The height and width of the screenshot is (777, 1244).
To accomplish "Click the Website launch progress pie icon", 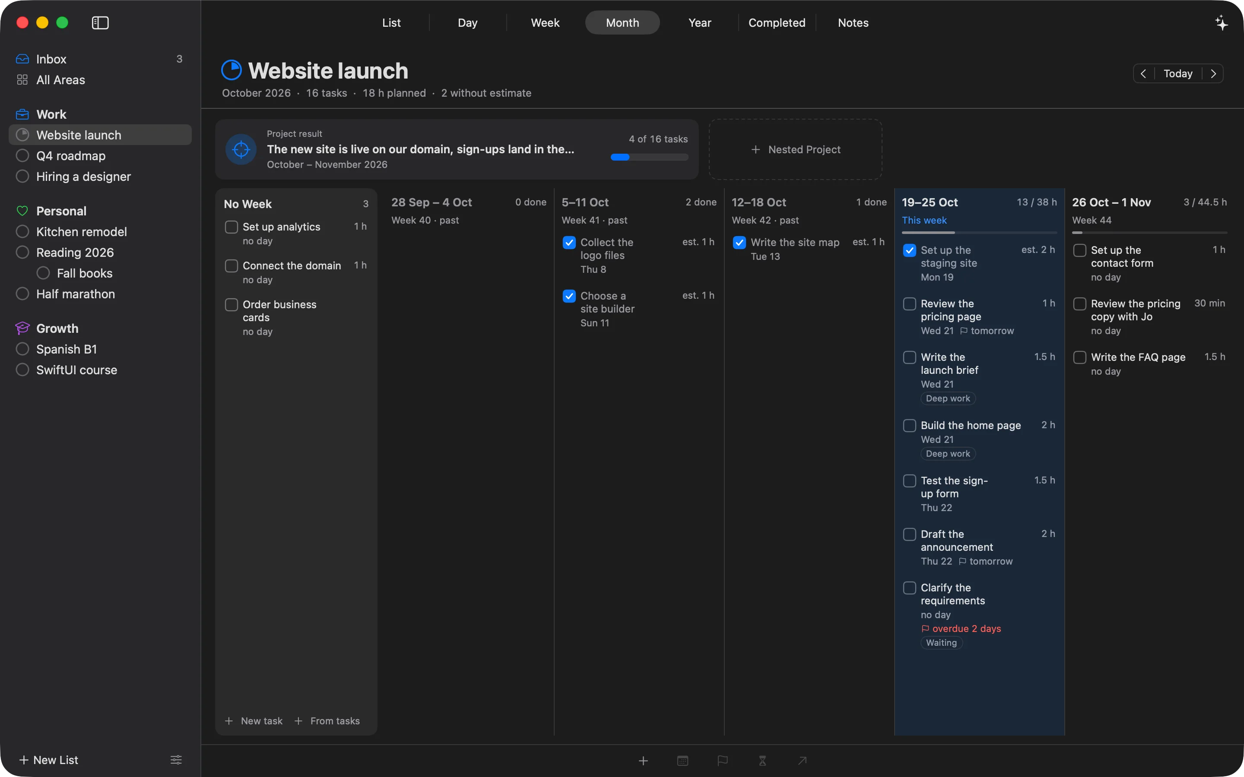I will click(232, 70).
